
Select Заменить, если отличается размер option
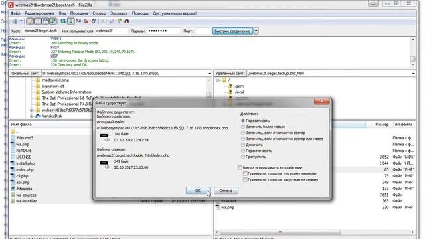point(243,133)
